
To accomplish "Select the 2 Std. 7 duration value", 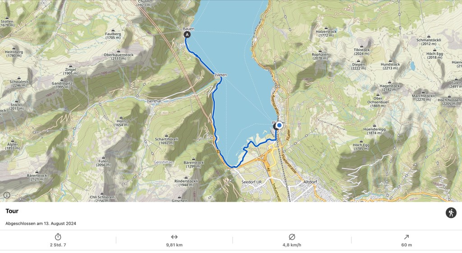I will (58, 245).
